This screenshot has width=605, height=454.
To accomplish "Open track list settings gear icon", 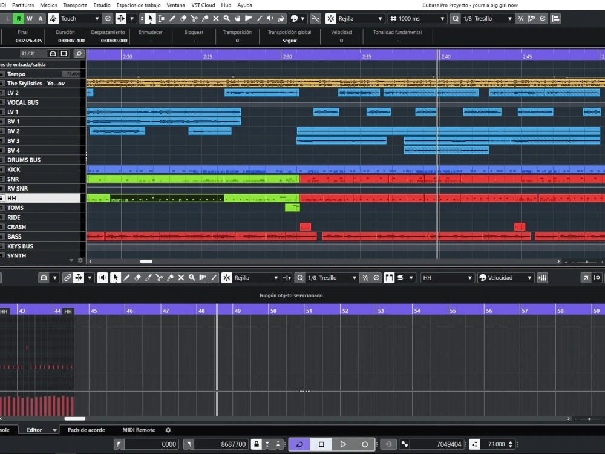I will 80,260.
